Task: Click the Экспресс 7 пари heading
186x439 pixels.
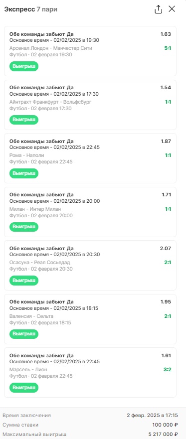Action: 30,9
